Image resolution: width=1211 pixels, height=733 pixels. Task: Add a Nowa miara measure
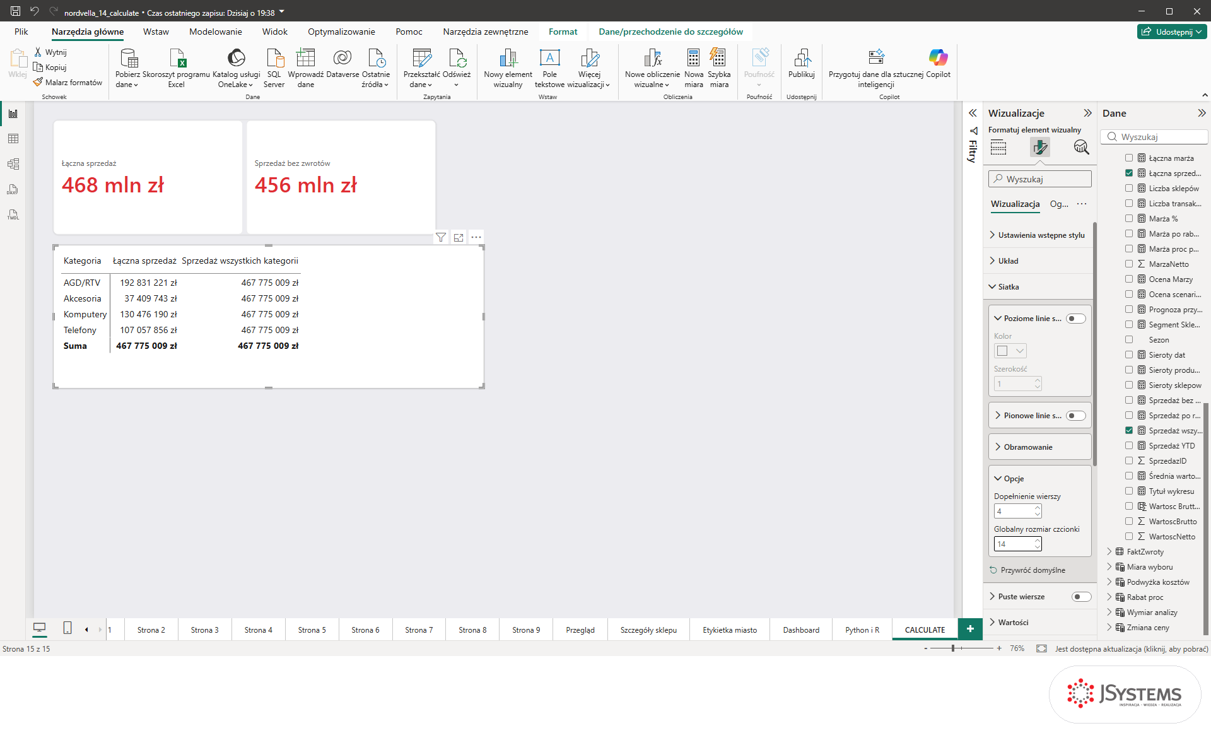click(x=693, y=68)
